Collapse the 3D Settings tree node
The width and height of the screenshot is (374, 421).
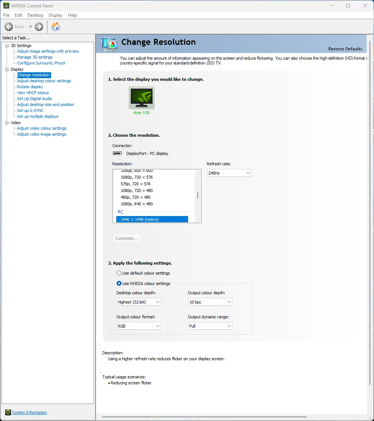7,46
